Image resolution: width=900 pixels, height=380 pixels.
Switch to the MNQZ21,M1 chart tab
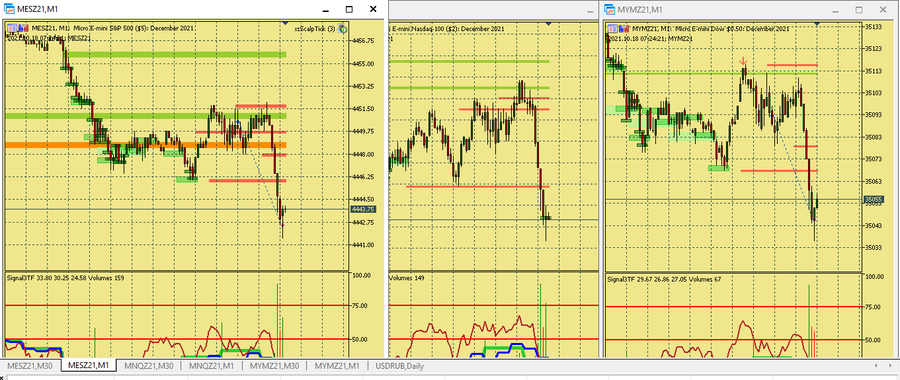[x=212, y=365]
